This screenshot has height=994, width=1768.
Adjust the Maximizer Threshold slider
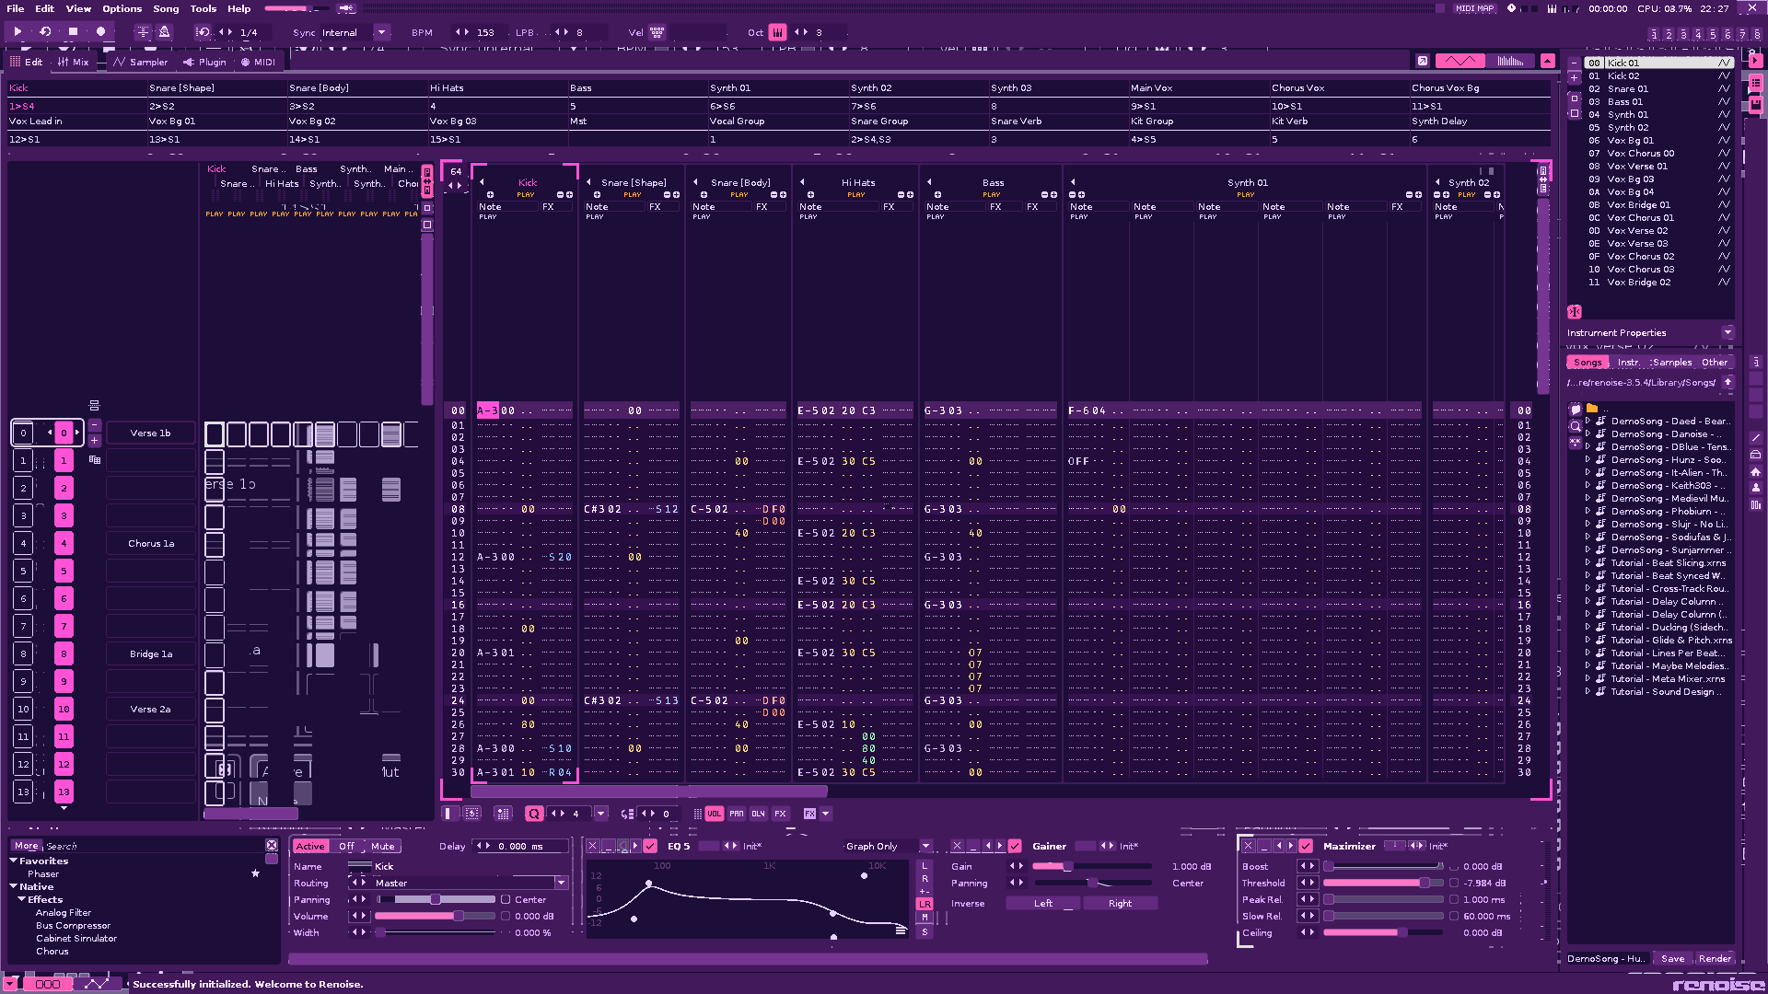(1384, 883)
